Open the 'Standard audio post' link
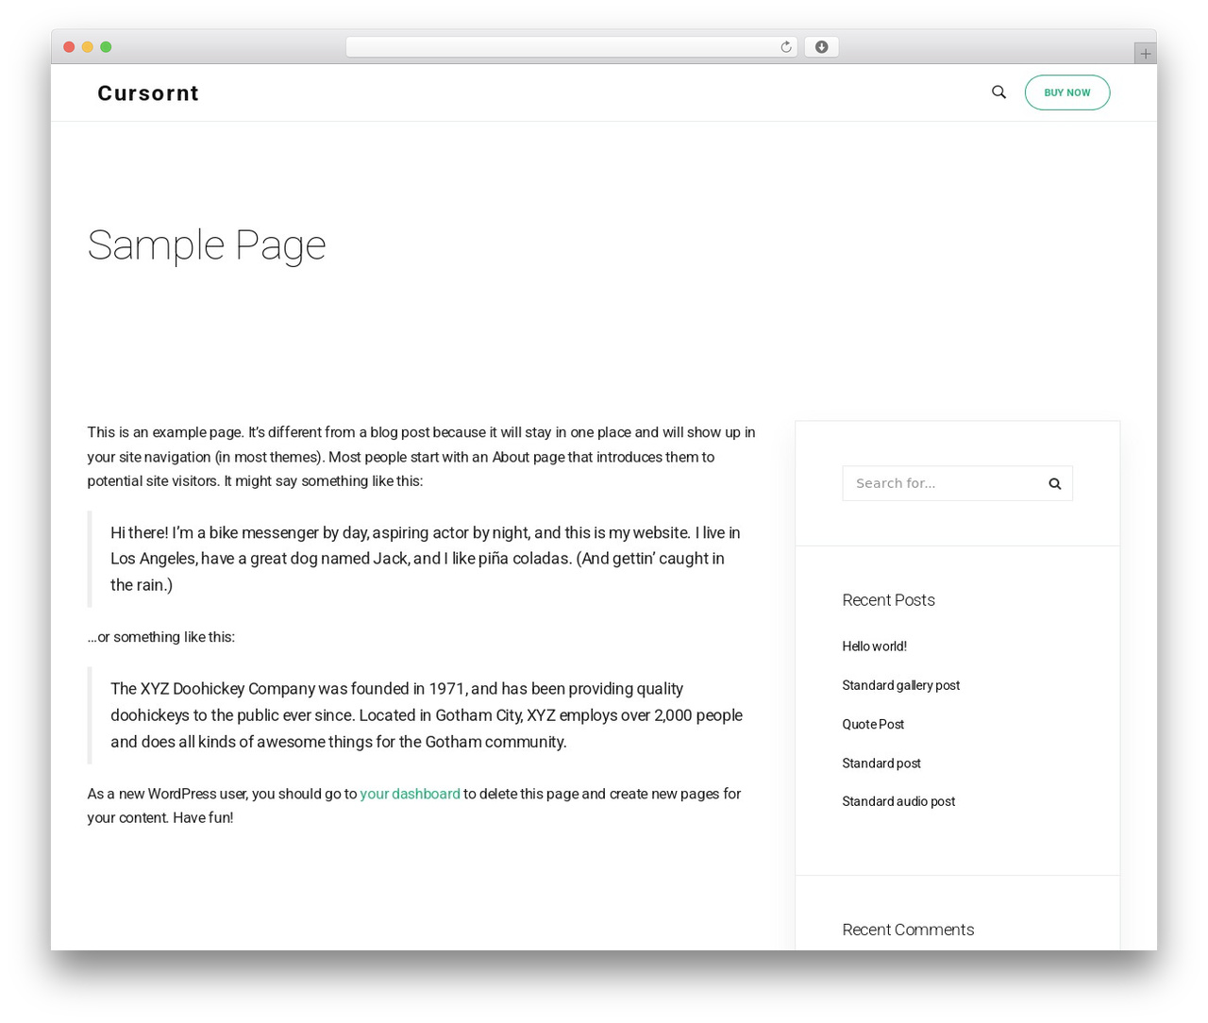The image size is (1208, 1023). pos(898,801)
